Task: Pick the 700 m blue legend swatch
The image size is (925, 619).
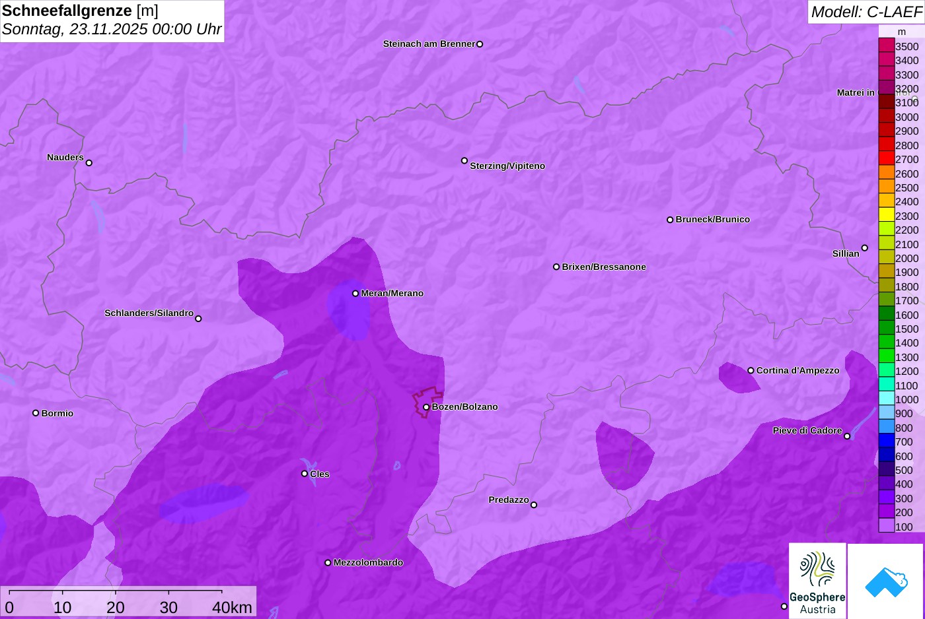Action: 887,441
